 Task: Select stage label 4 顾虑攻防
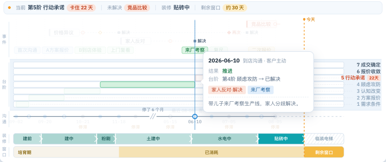[369, 84]
